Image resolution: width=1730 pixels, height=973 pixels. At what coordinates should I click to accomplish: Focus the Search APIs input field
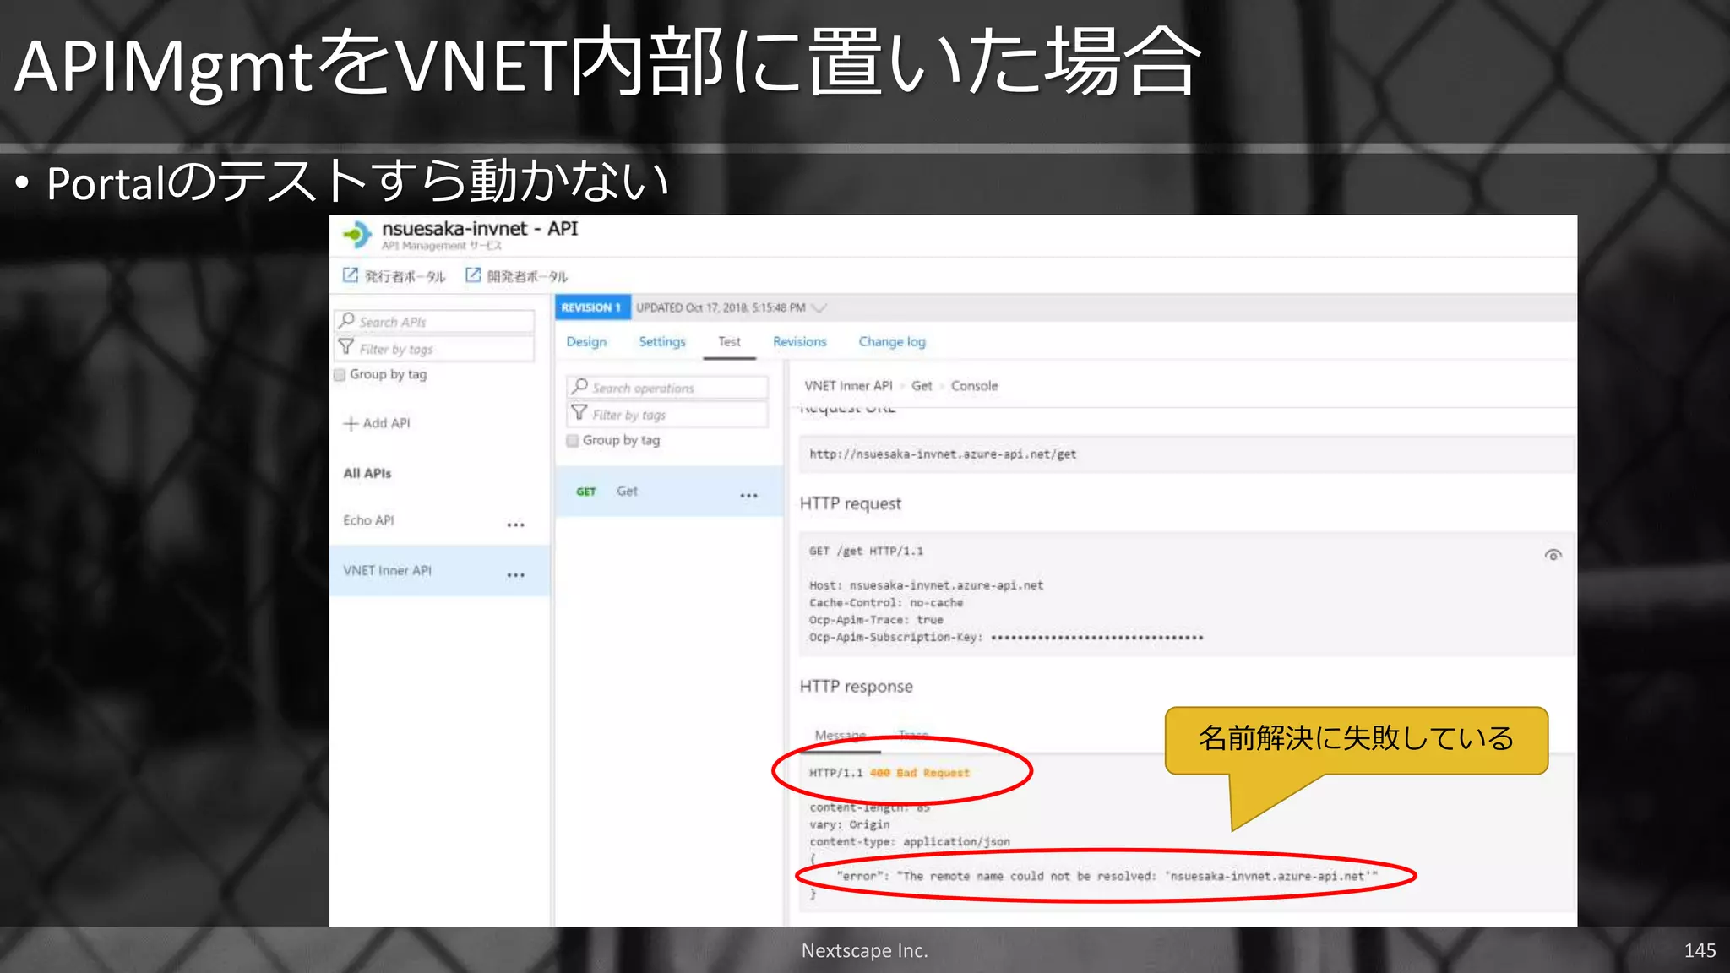coord(435,322)
